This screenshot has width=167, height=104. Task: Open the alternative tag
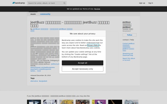pyautogui.click(x=34, y=81)
